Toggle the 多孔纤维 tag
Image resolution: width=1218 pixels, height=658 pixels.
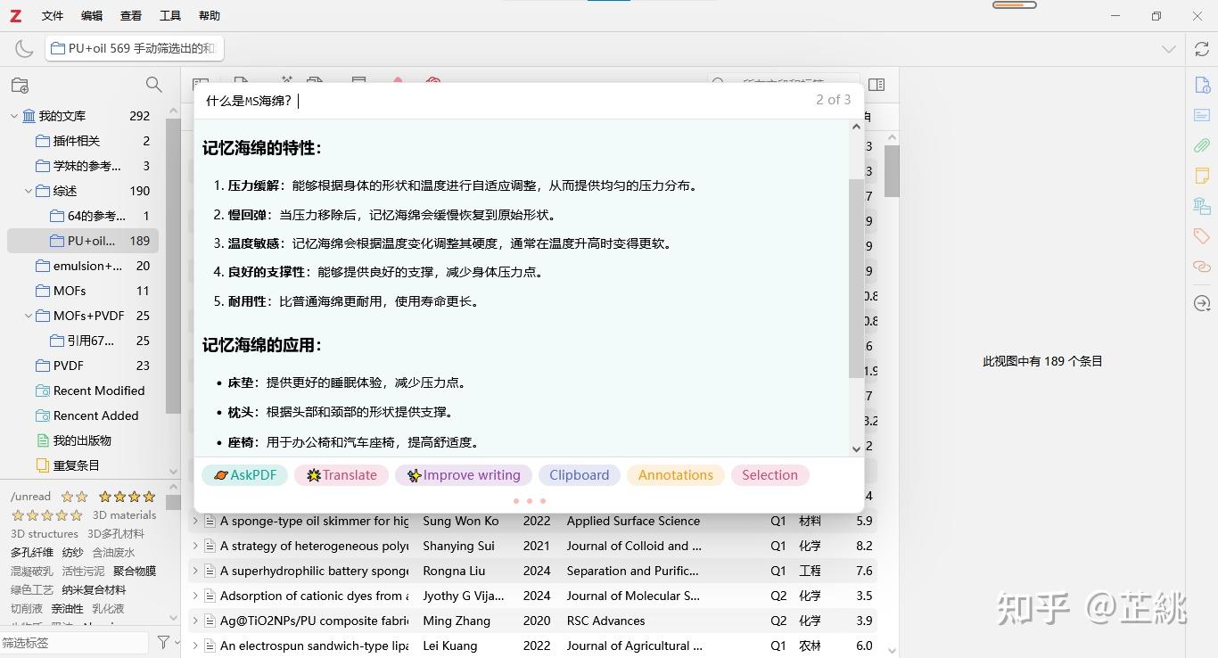click(x=31, y=553)
